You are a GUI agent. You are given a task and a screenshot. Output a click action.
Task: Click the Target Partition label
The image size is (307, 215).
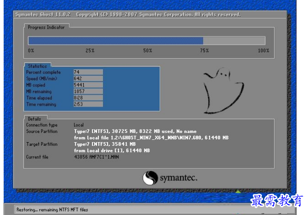click(x=42, y=144)
